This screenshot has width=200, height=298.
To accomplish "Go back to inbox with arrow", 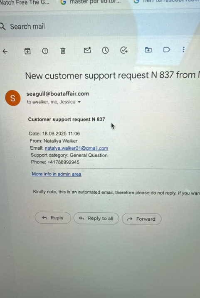I will click(x=5, y=51).
